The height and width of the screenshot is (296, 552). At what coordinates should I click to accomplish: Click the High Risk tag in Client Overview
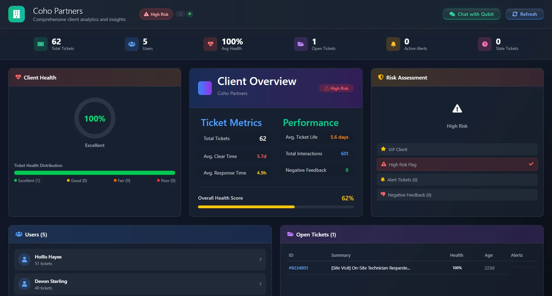[x=336, y=88]
